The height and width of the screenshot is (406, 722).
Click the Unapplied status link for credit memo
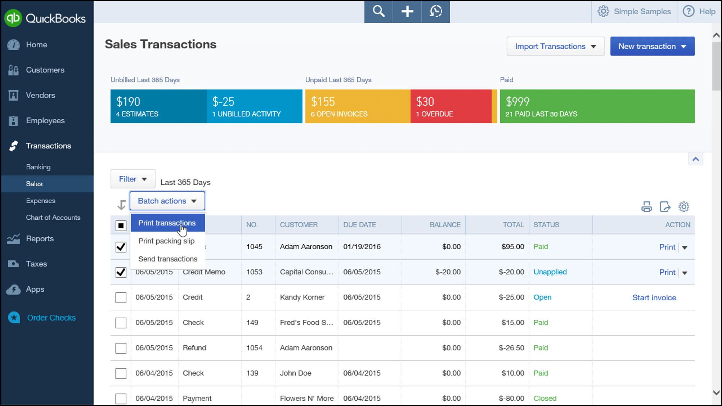(549, 272)
